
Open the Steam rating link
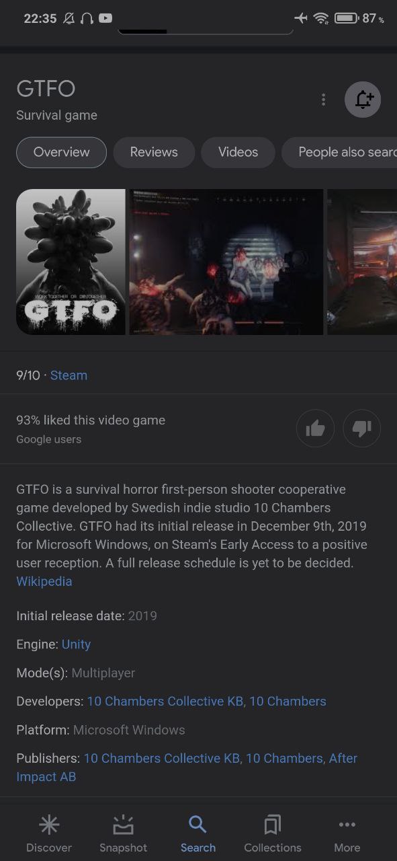click(x=69, y=375)
